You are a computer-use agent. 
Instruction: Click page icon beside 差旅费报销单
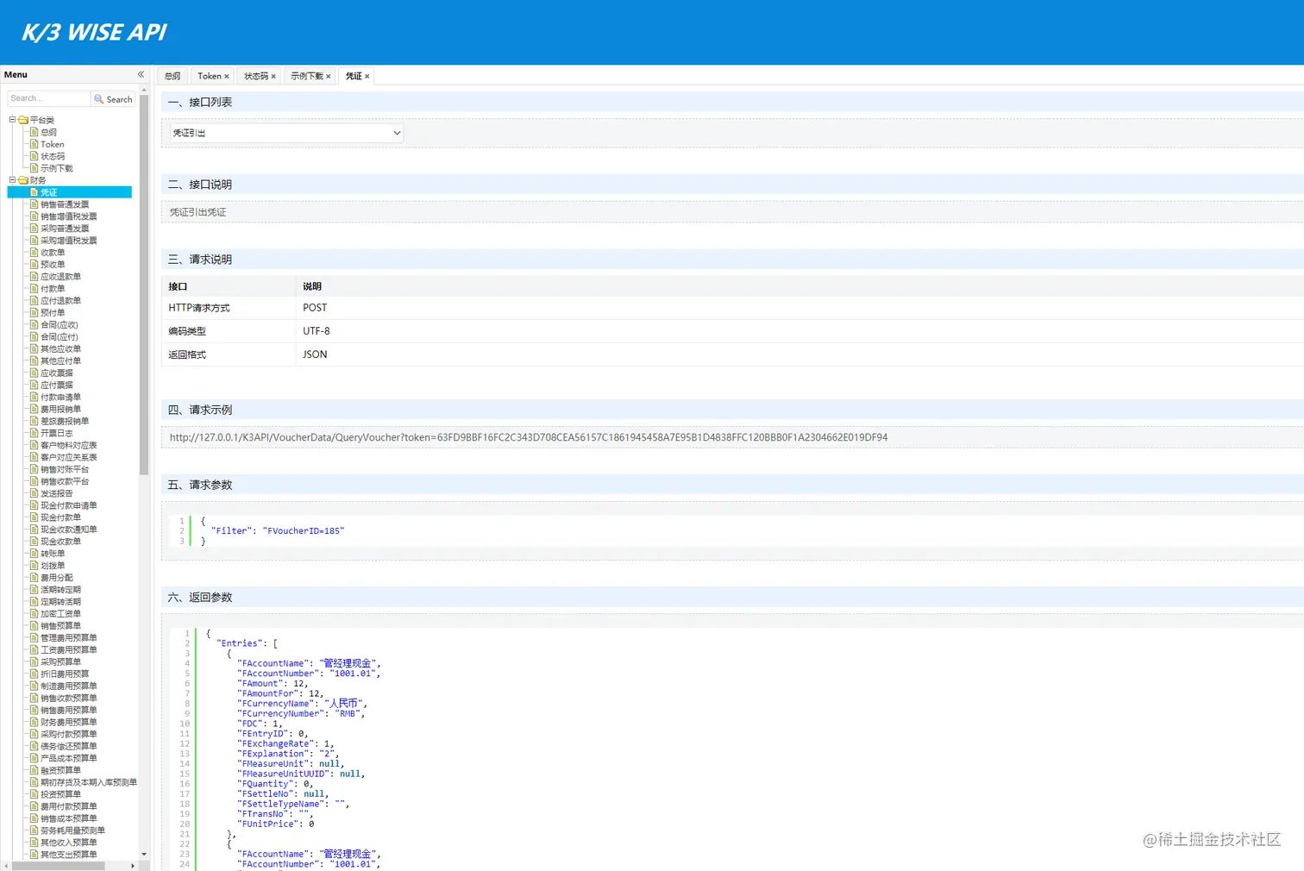[x=34, y=422]
